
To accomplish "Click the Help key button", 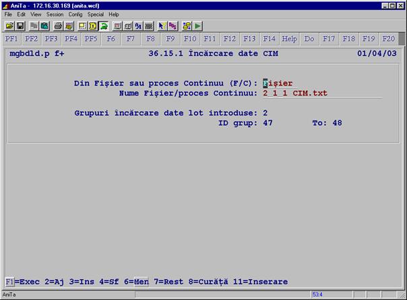I will 289,39.
